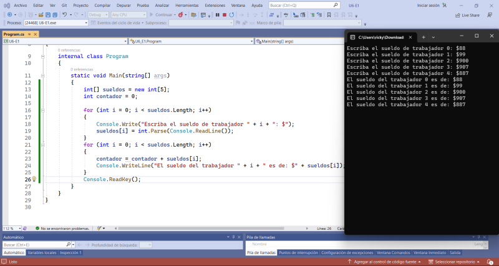Open new console tab with plus icon
The image size is (499, 266).
pos(424,36)
